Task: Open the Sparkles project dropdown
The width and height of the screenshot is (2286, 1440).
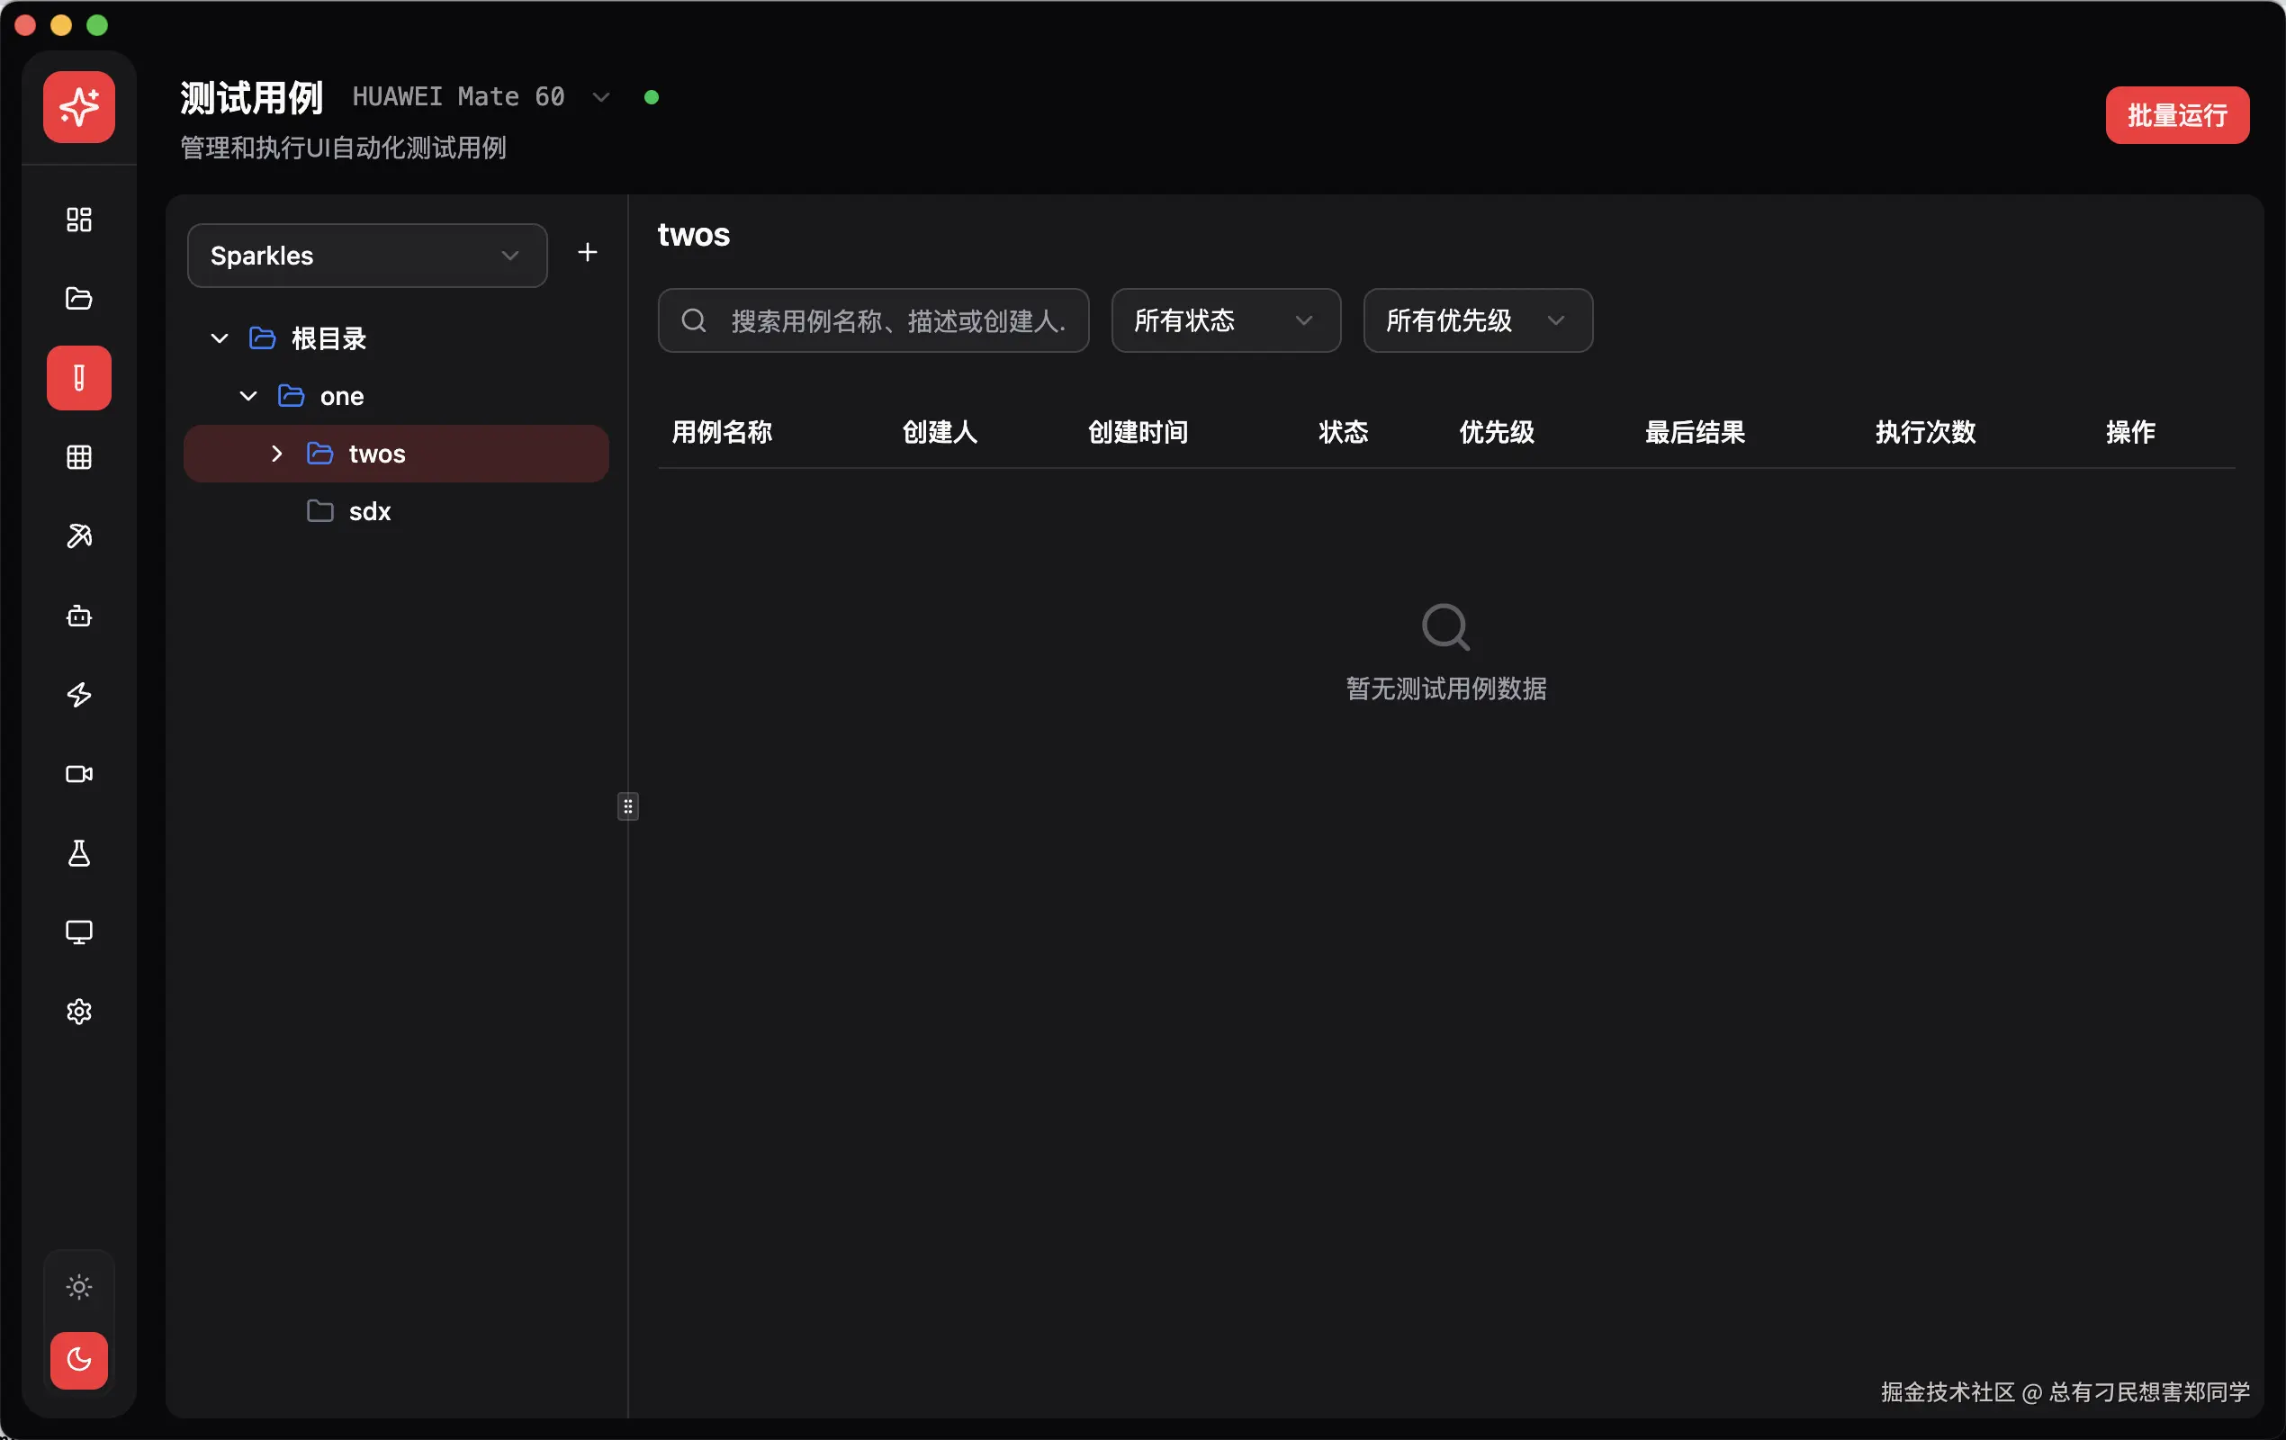Action: tap(366, 256)
